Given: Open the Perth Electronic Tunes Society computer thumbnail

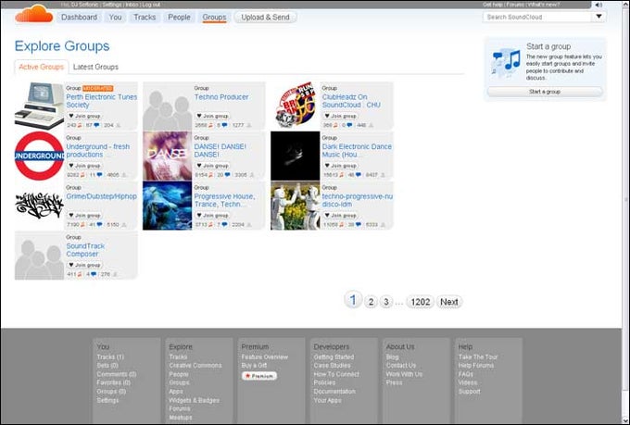Looking at the screenshot, I should (x=39, y=106).
